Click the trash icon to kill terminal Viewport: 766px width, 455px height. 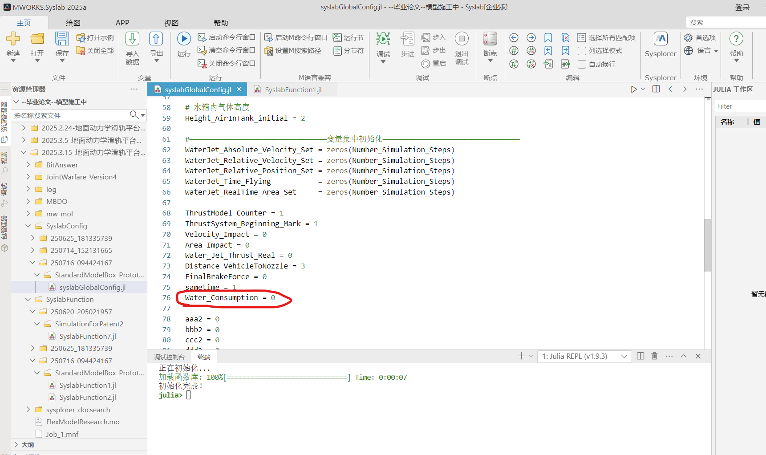(x=654, y=356)
